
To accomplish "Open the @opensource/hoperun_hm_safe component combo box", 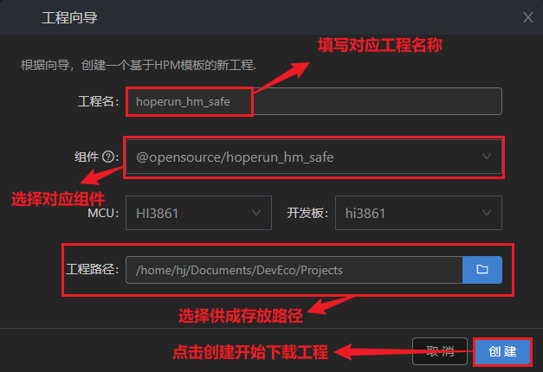I will [314, 157].
